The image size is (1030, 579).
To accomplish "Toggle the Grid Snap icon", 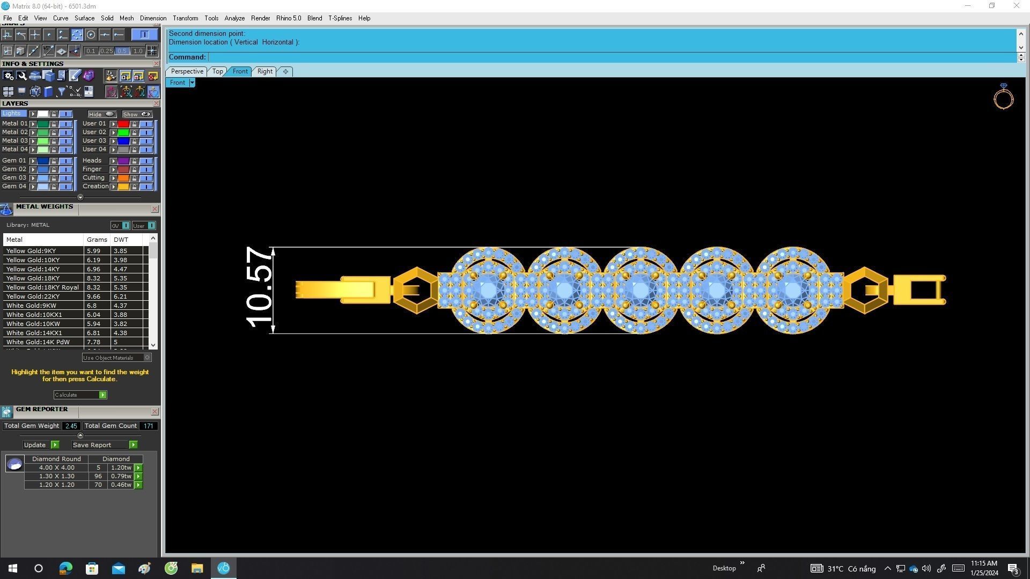I will pyautogui.click(x=152, y=50).
